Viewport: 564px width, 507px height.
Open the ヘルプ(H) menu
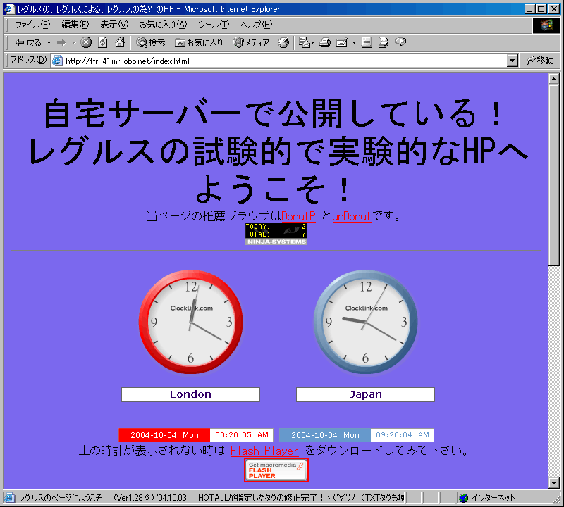tap(257, 25)
